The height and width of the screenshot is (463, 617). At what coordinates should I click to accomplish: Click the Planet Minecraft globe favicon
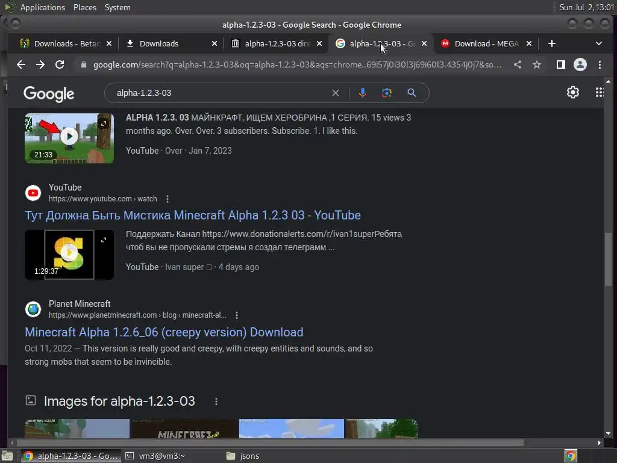pyautogui.click(x=33, y=309)
